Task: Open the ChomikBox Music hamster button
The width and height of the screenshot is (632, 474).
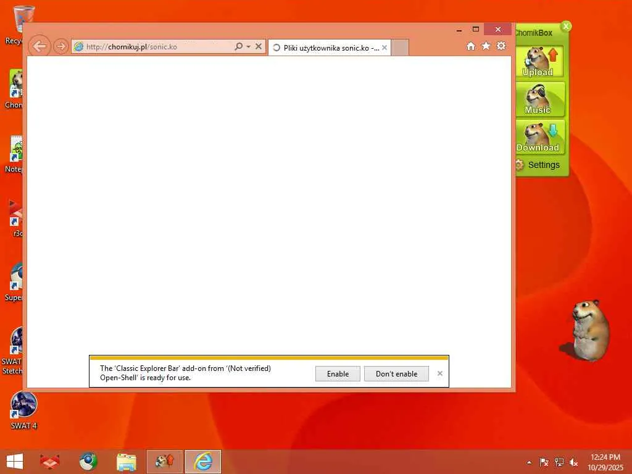Action: click(539, 99)
